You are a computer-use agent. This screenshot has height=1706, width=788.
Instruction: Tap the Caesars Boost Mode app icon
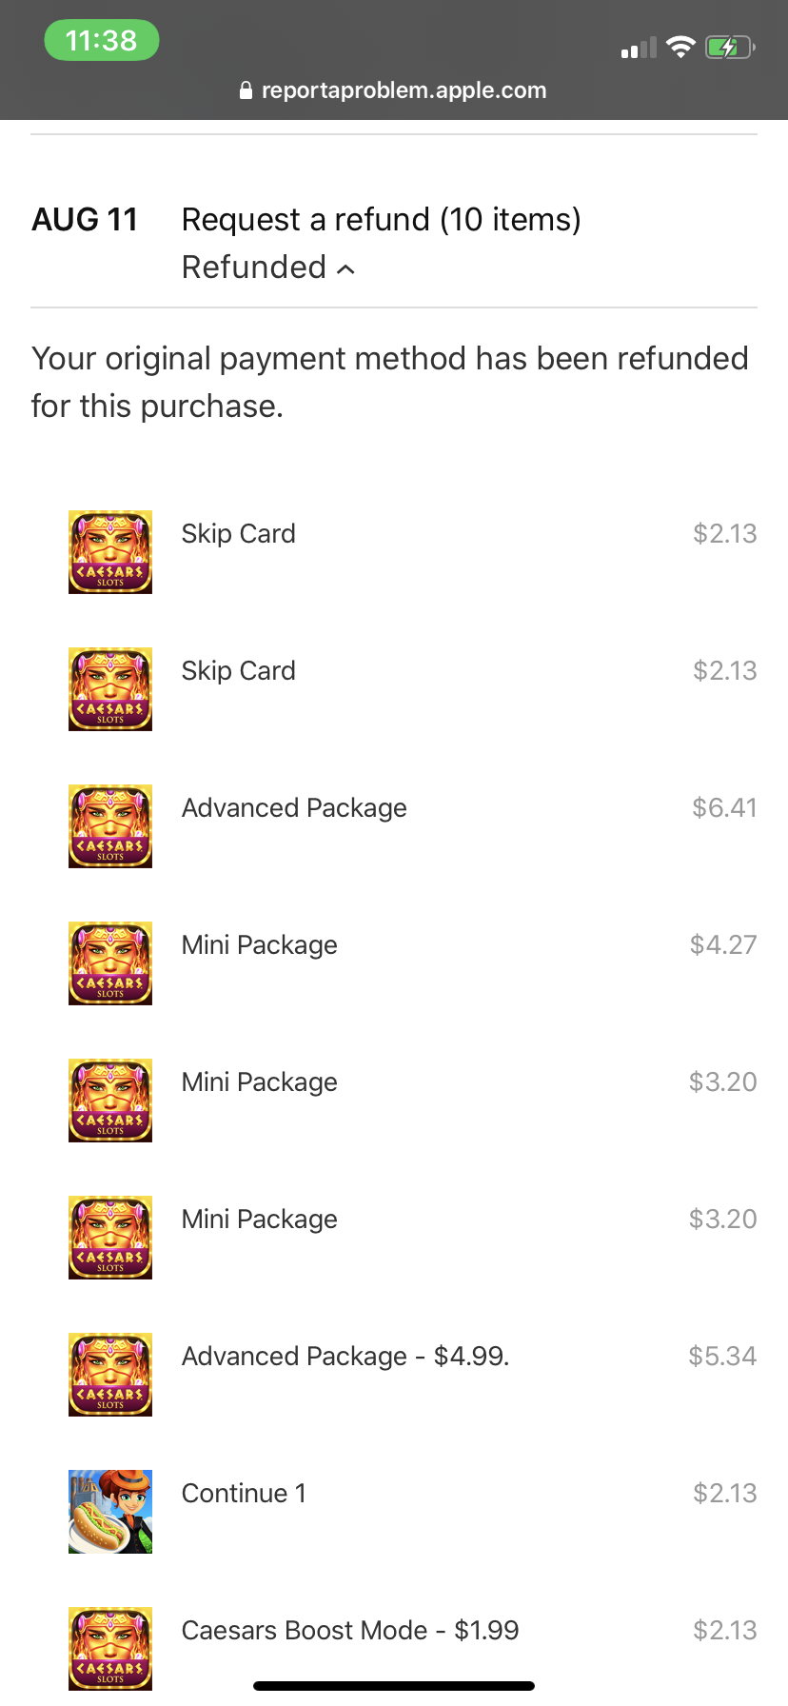[x=110, y=1649]
